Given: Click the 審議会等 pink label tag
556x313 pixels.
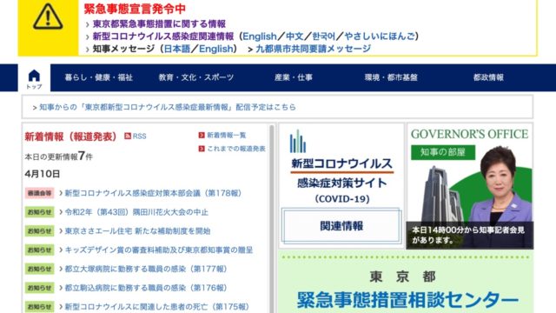Looking at the screenshot, I should pos(39,193).
